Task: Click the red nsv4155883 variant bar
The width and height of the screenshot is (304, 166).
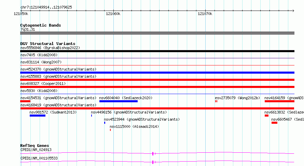Action: tap(157, 80)
